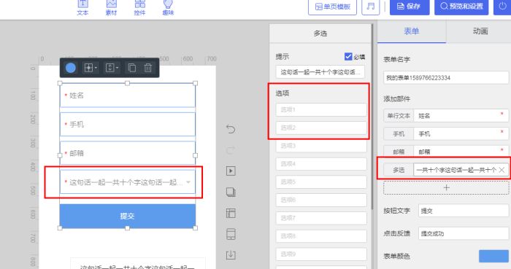
Task: Click the 选项5 option input
Action: [321, 182]
